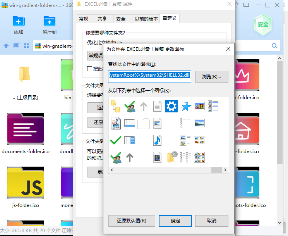
Task: Pick the details list view icon in top row
Action: click(x=213, y=106)
